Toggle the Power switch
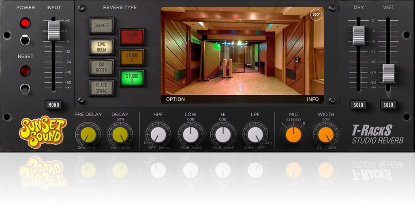This screenshot has height=212, width=415. (25, 39)
